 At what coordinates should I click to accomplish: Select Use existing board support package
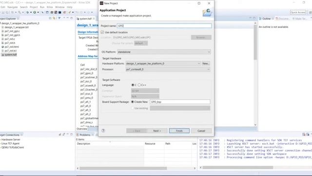coord(133,108)
